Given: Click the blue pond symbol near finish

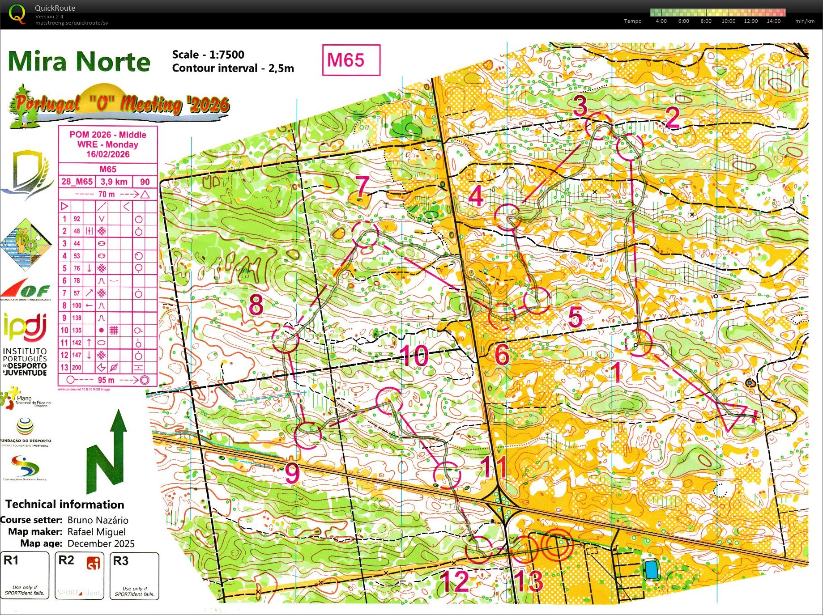Looking at the screenshot, I should coord(651,570).
